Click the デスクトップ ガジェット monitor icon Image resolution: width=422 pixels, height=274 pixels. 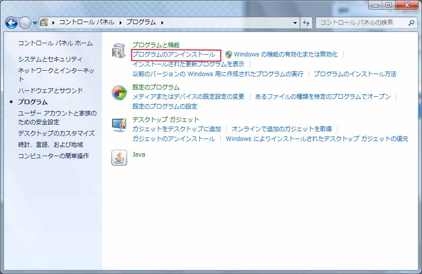point(119,125)
